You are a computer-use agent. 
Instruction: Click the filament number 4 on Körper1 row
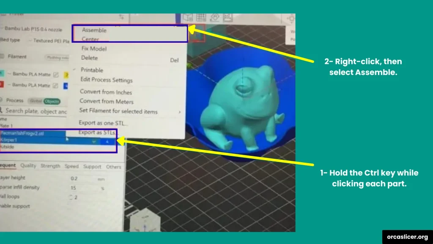(107, 141)
